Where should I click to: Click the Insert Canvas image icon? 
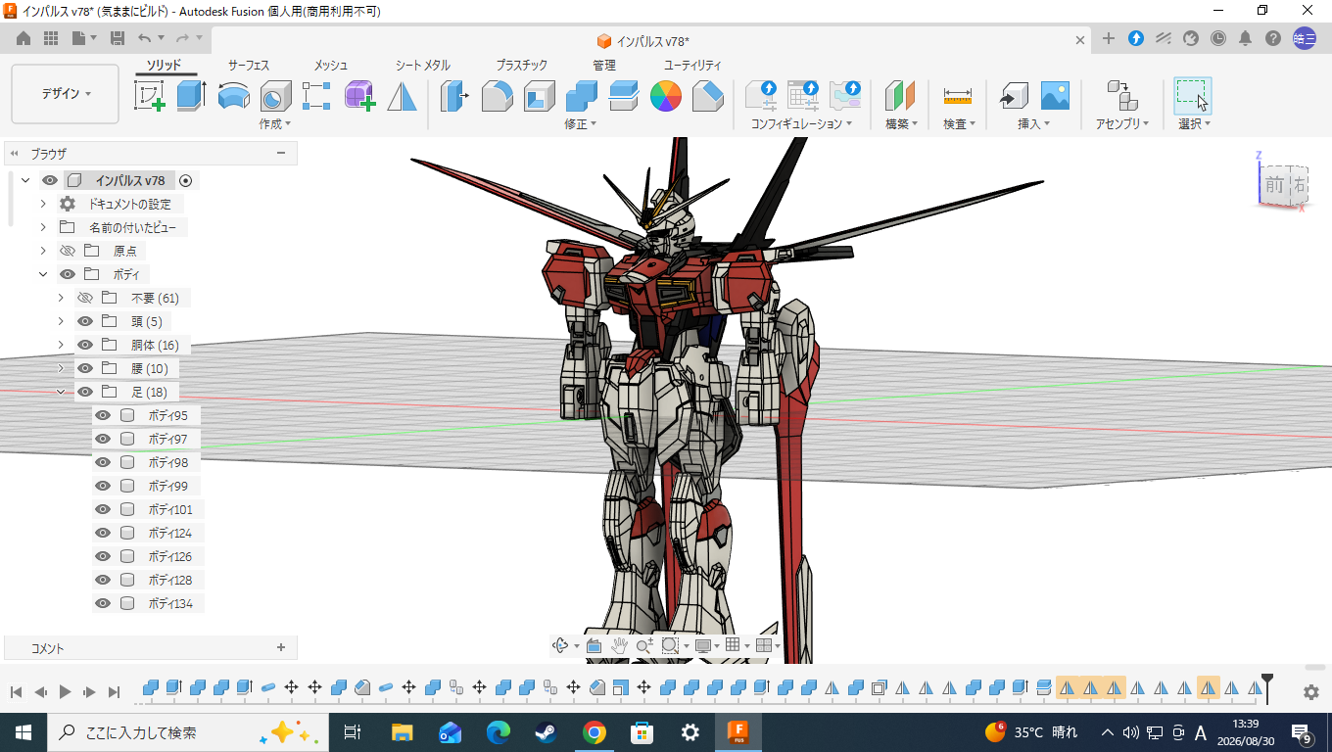[x=1055, y=96]
